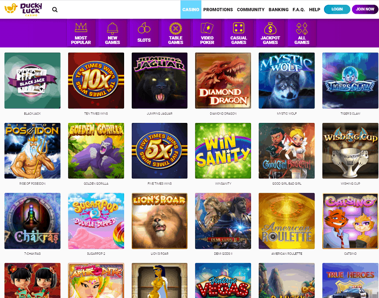Play the True Heroes game

350,280
